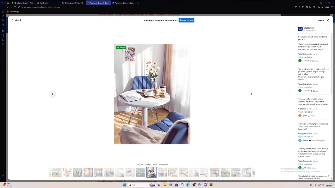The image size is (335, 188).
Task: Open File Explorer from taskbar
Action: pyautogui.click(x=165, y=185)
